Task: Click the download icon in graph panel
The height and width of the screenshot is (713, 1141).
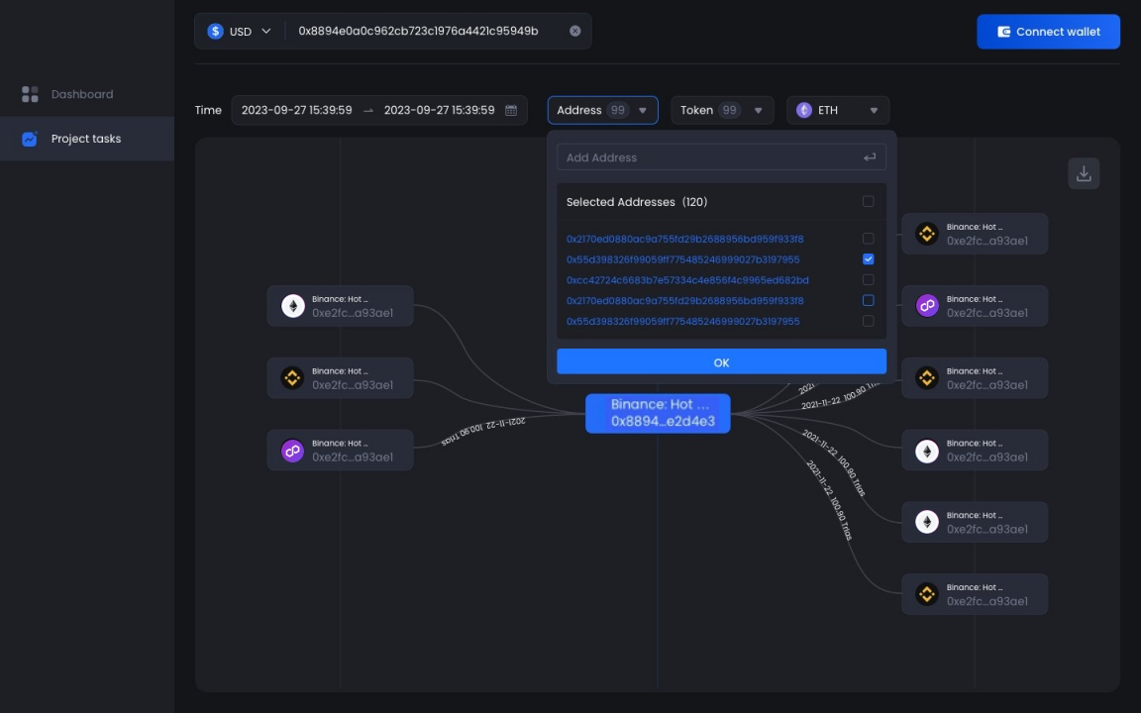Action: (1084, 173)
